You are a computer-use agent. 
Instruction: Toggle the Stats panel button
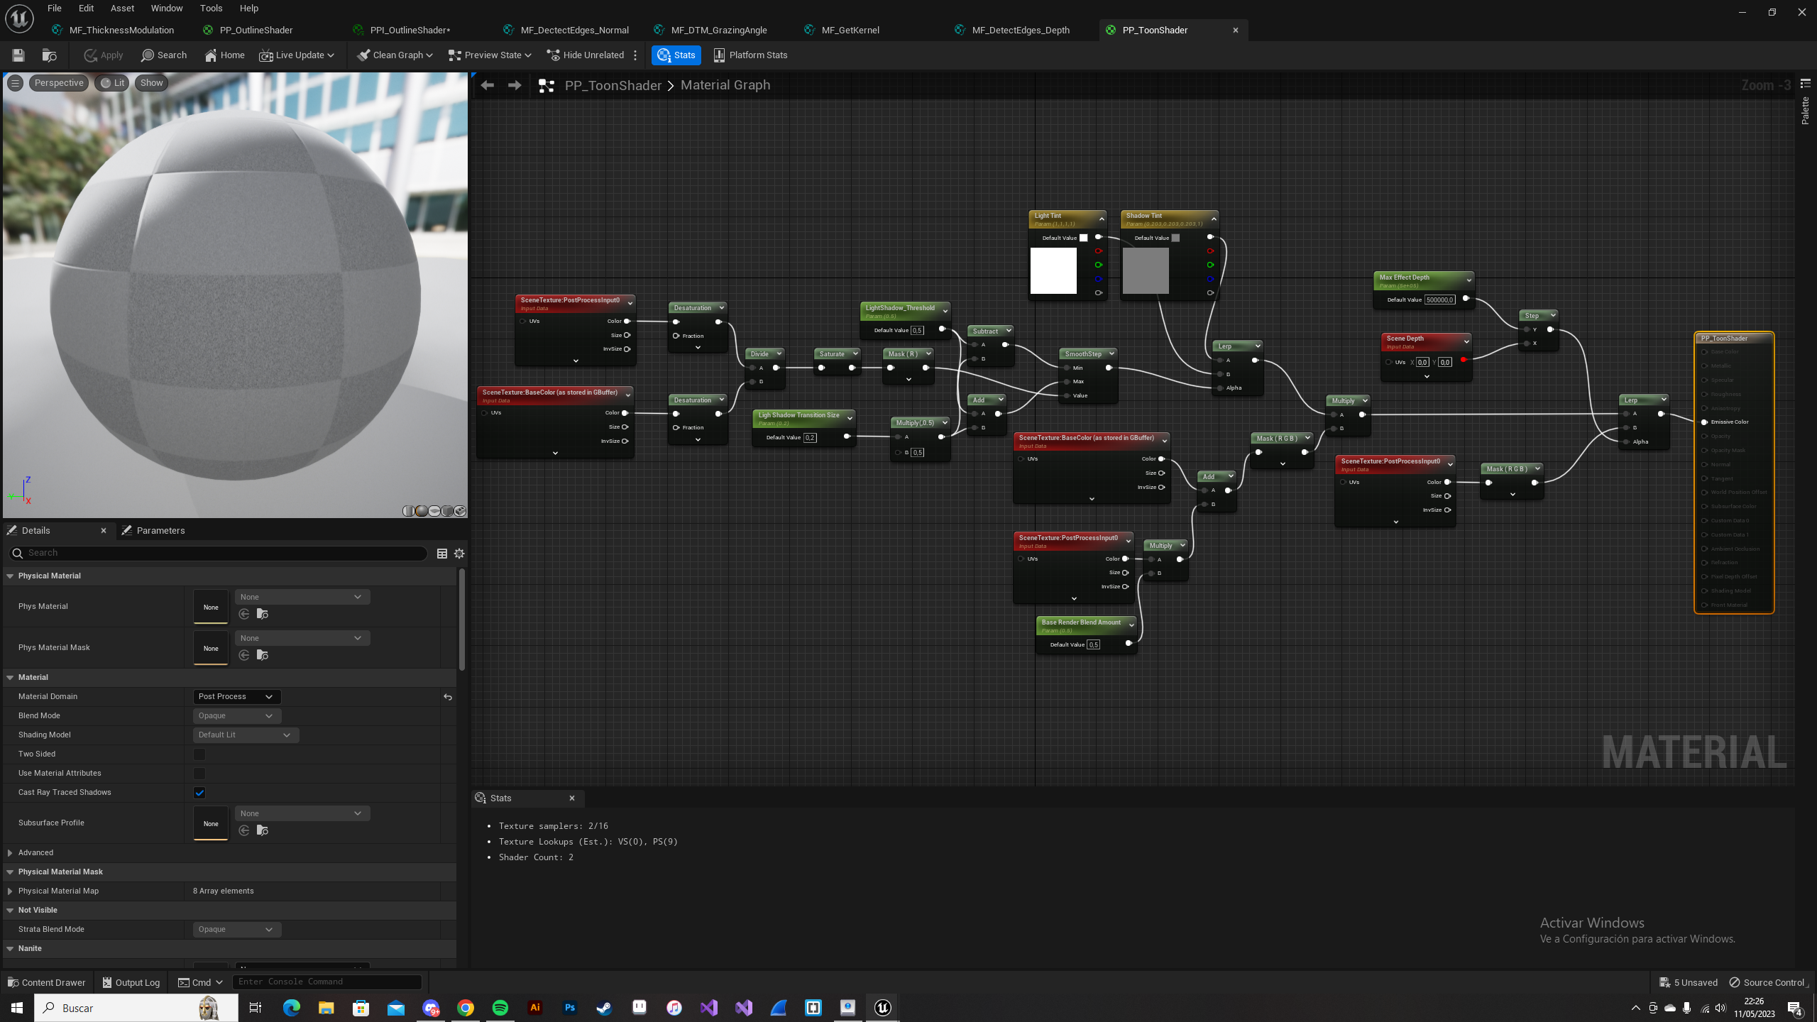[x=676, y=55]
